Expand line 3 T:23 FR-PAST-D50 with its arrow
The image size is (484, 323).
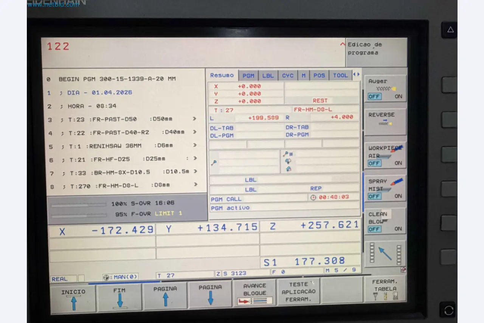pyautogui.click(x=195, y=119)
